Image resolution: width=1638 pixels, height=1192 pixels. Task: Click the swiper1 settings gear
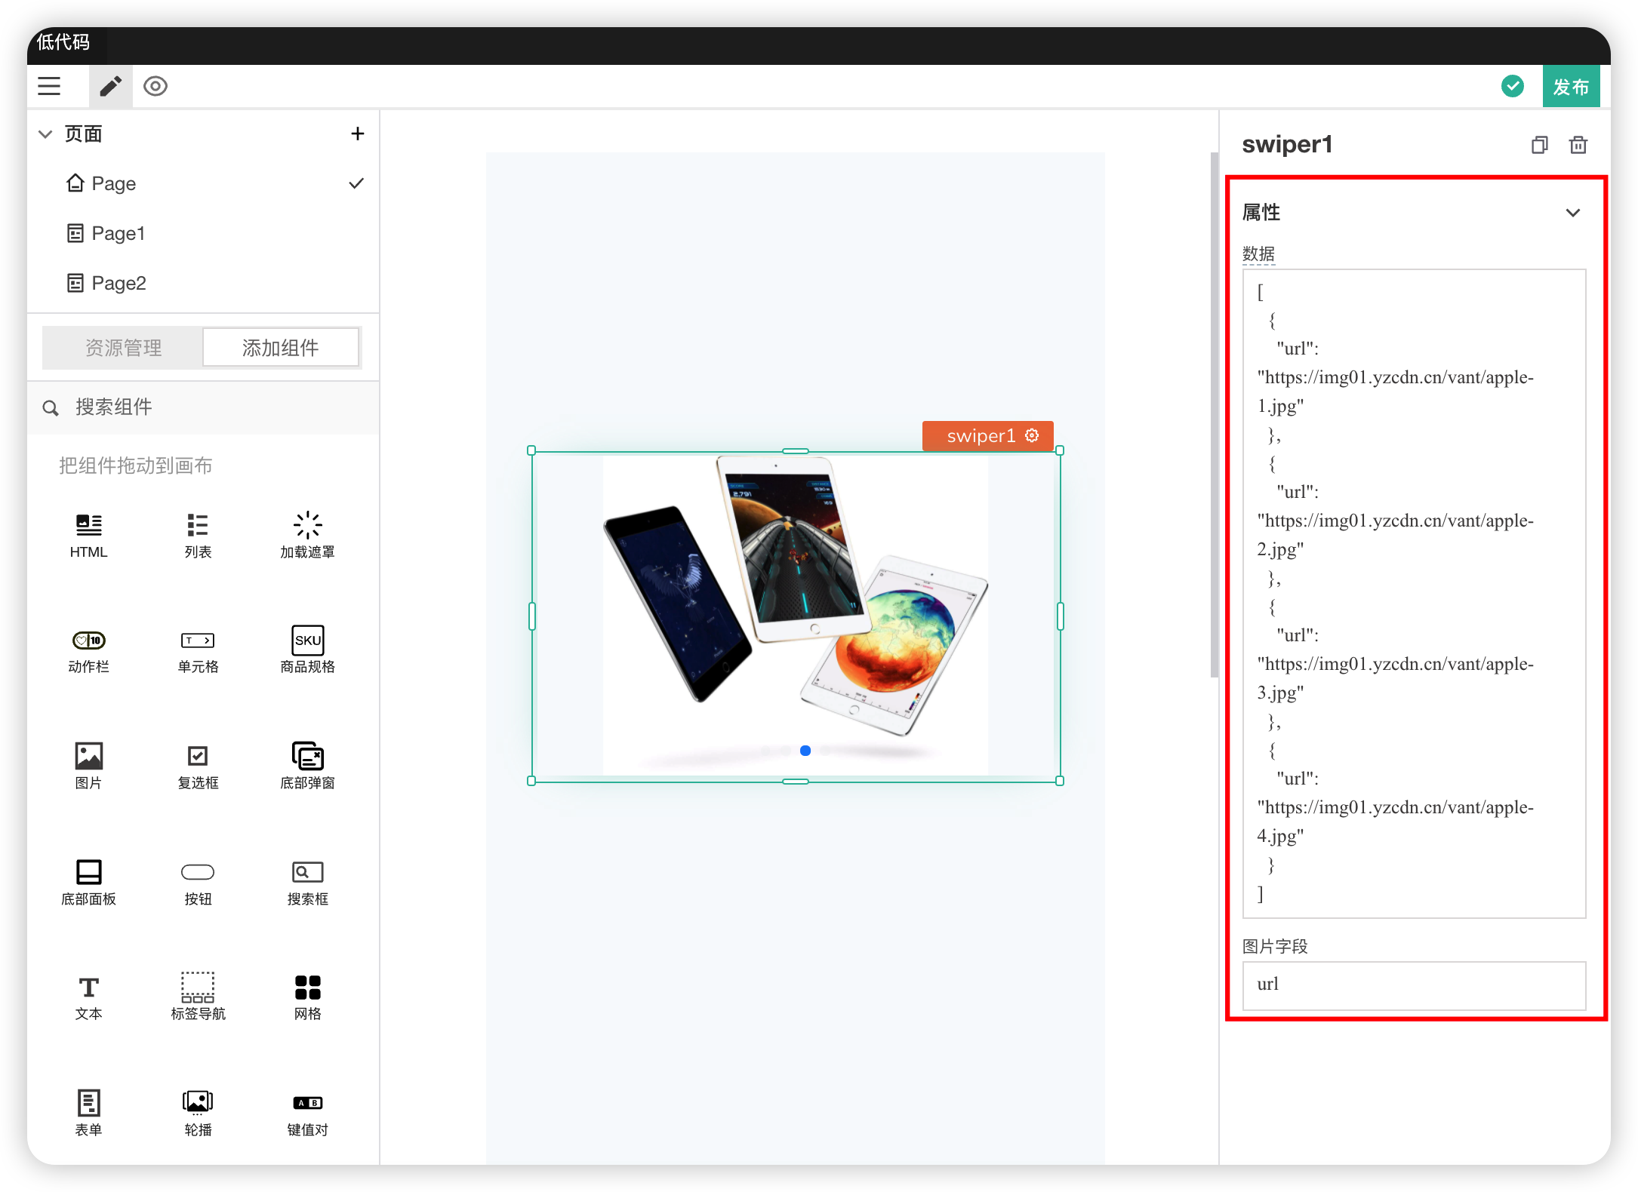tap(1032, 435)
